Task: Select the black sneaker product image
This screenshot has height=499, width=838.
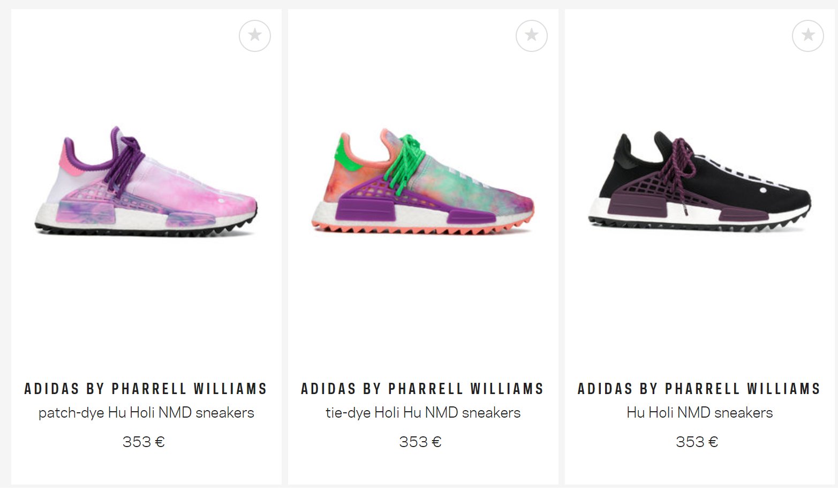Action: click(700, 182)
